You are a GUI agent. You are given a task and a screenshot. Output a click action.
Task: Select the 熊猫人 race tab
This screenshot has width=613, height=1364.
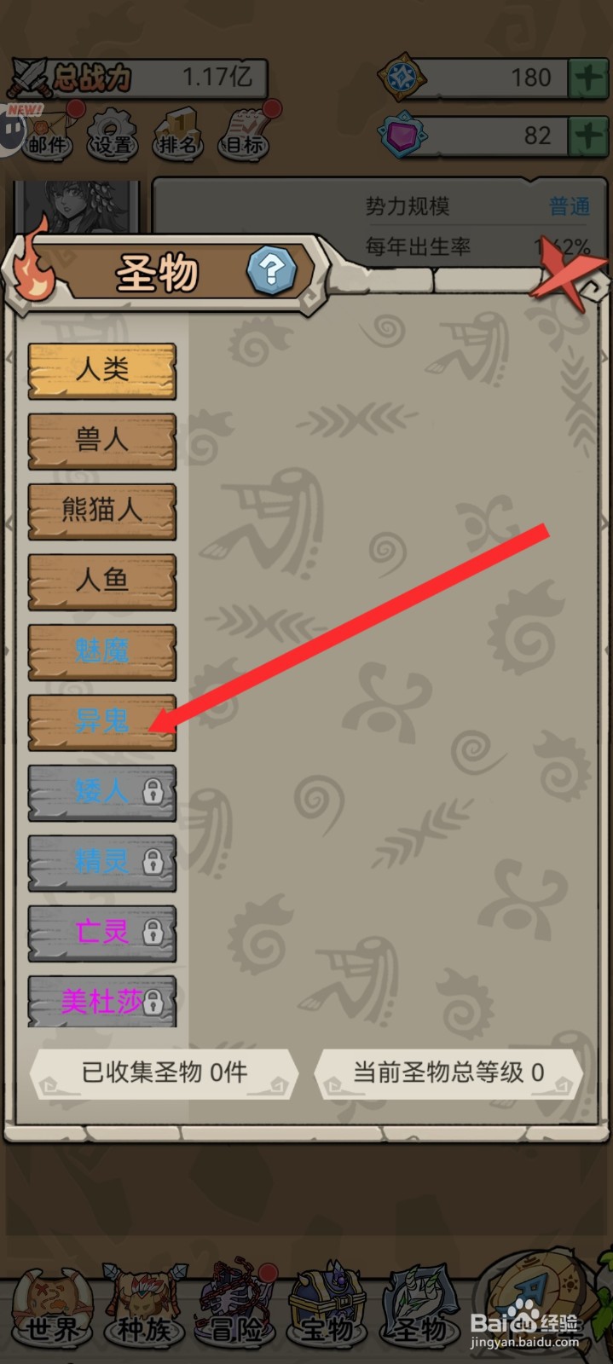coord(102,511)
